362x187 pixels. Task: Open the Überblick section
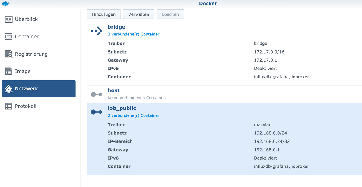click(x=39, y=19)
